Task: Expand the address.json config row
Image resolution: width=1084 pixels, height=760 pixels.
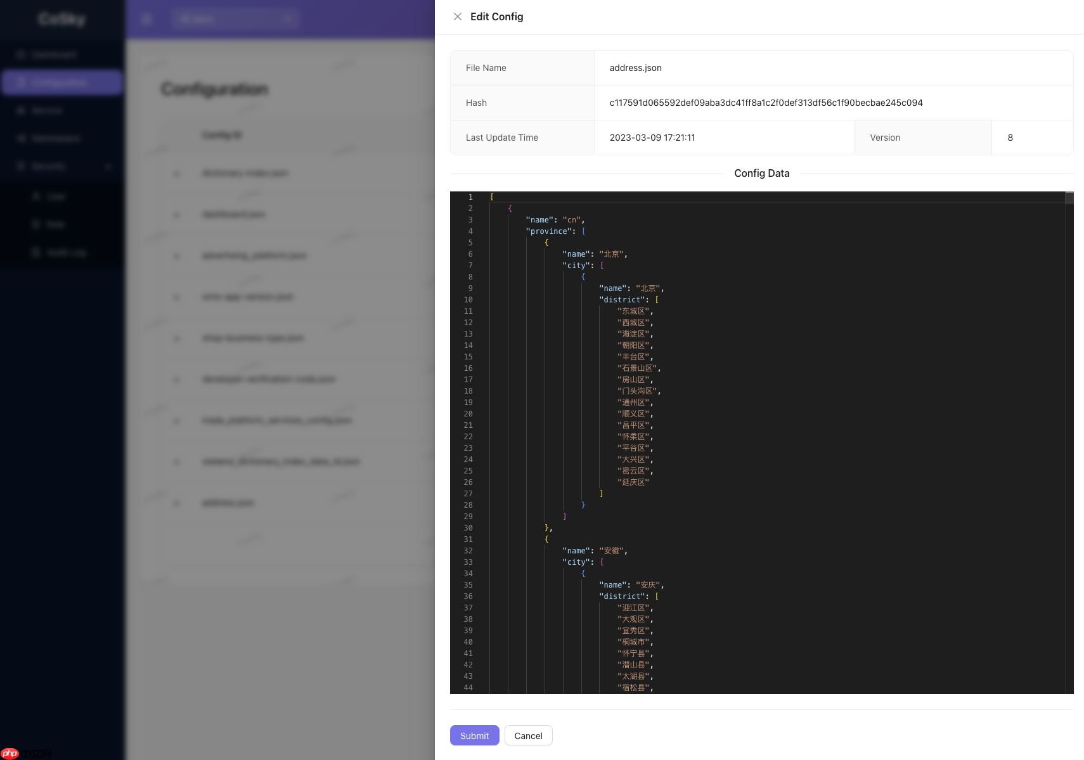Action: (177, 503)
